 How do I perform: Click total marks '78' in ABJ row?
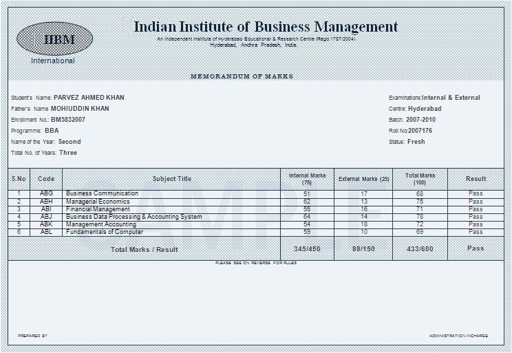point(420,217)
